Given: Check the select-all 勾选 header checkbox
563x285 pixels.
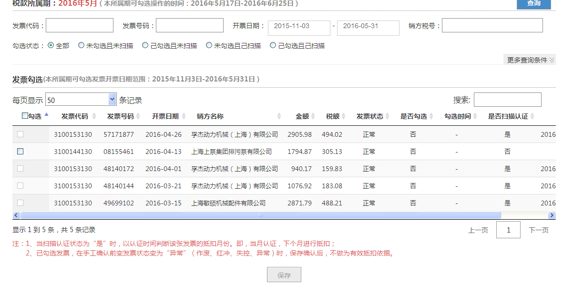Looking at the screenshot, I should pyautogui.click(x=25, y=115).
